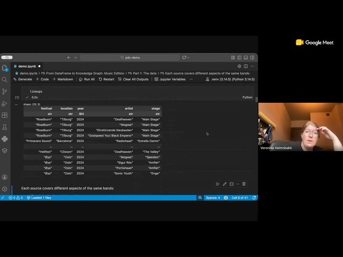Add a new Code cell
The height and width of the screenshot is (257, 343).
tap(42, 79)
